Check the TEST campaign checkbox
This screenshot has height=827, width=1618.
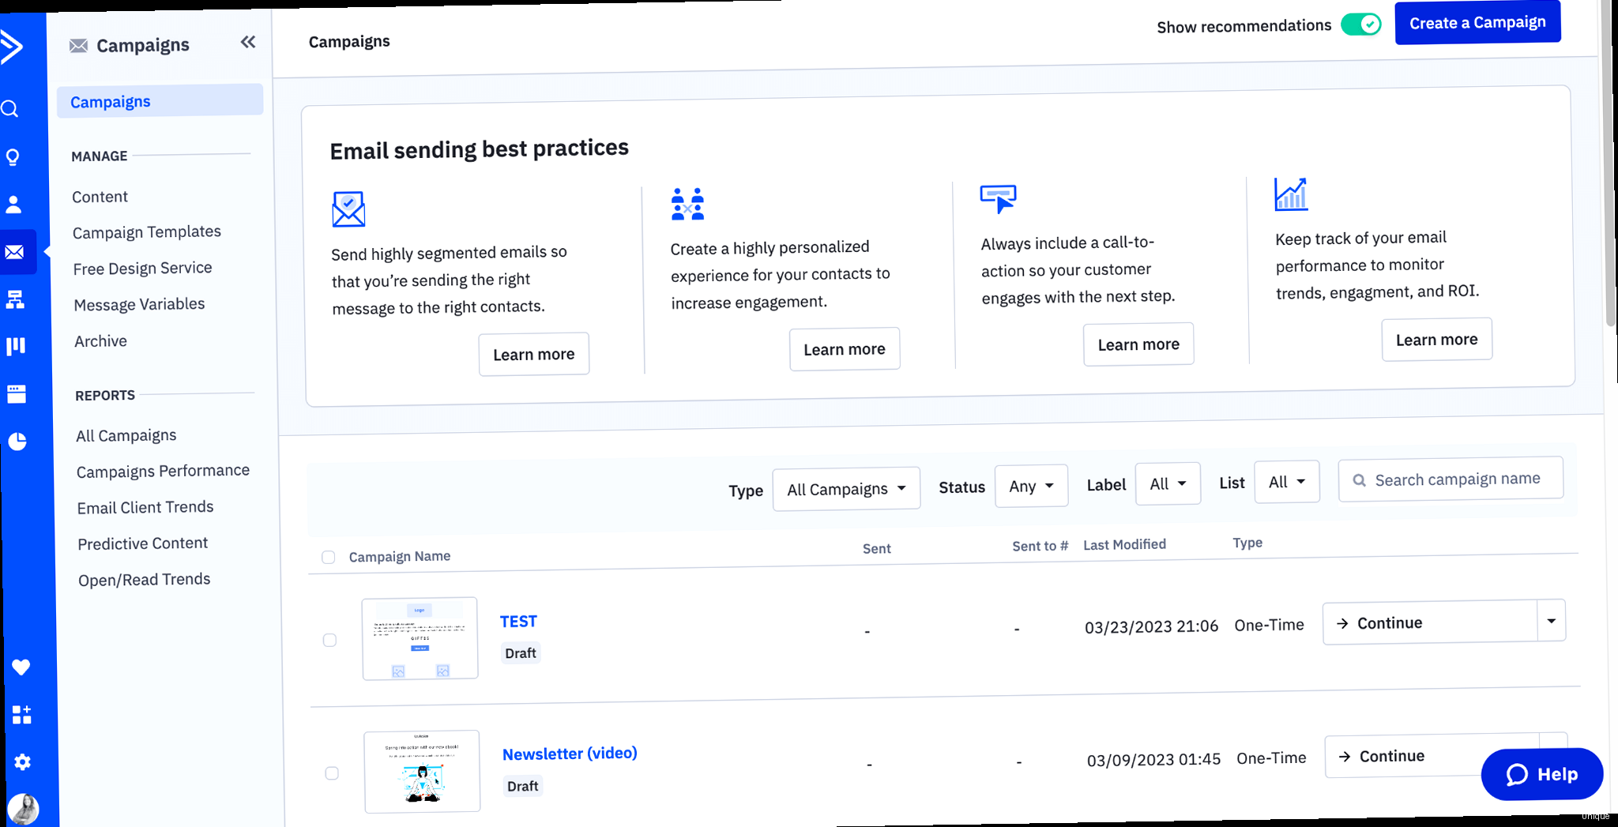click(329, 640)
